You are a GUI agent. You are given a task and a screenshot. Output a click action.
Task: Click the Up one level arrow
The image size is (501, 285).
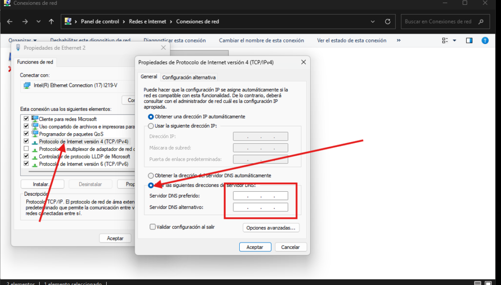point(51,21)
